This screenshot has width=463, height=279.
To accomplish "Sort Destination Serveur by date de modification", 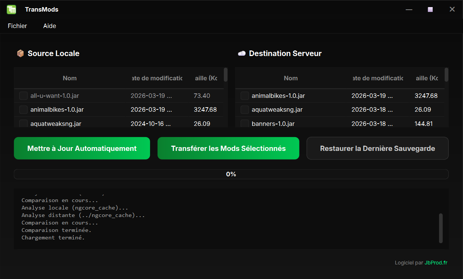I will (378, 78).
